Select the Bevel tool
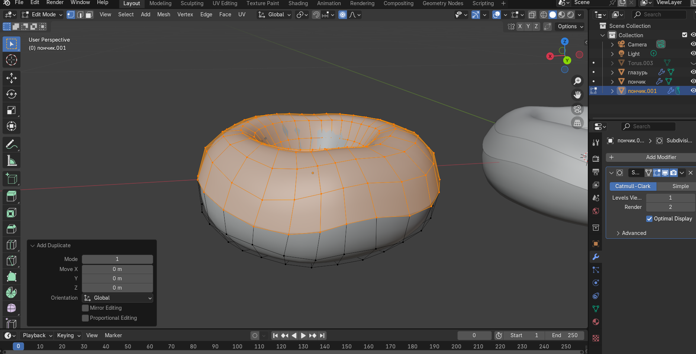Image resolution: width=696 pixels, height=354 pixels. 12,229
